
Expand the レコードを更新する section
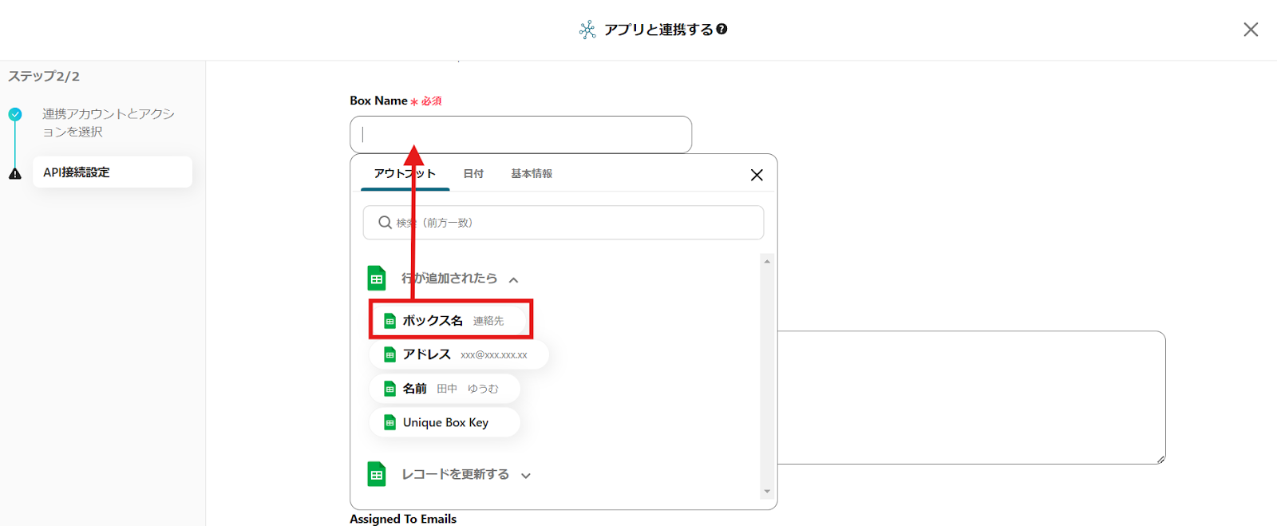pyautogui.click(x=526, y=476)
